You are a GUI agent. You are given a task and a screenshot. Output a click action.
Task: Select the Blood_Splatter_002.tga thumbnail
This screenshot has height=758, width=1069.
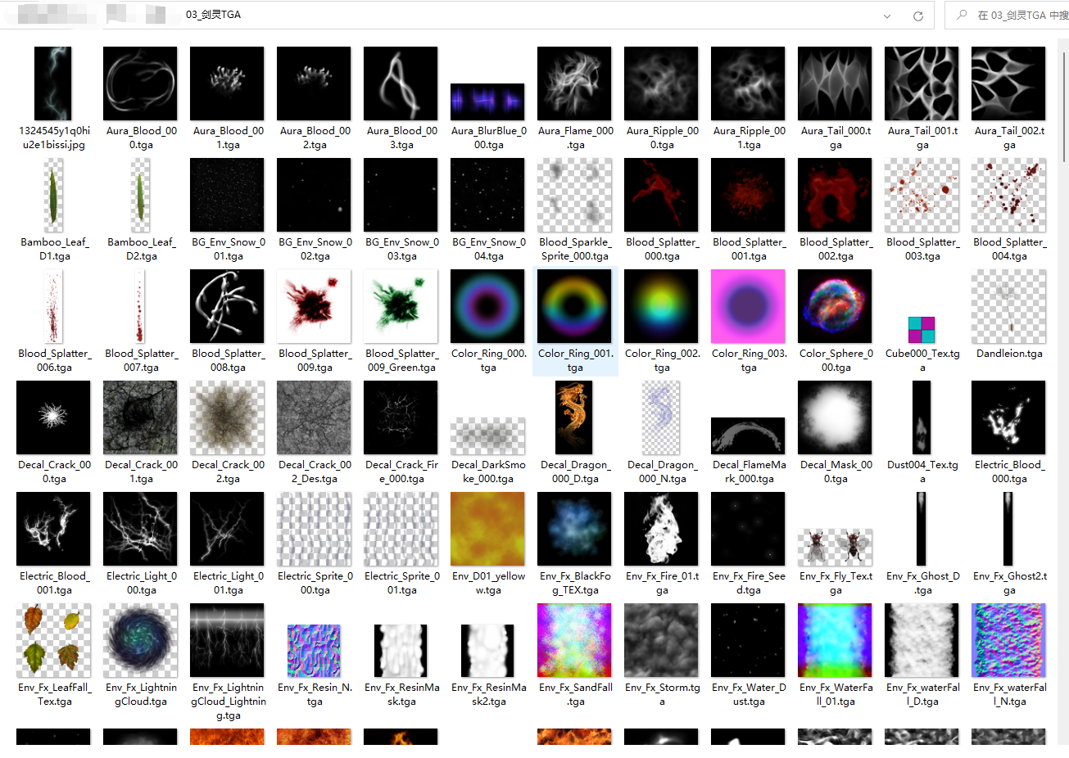pos(835,195)
